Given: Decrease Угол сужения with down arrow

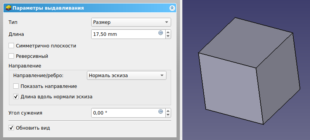Looking at the screenshot, I should click(168, 115).
